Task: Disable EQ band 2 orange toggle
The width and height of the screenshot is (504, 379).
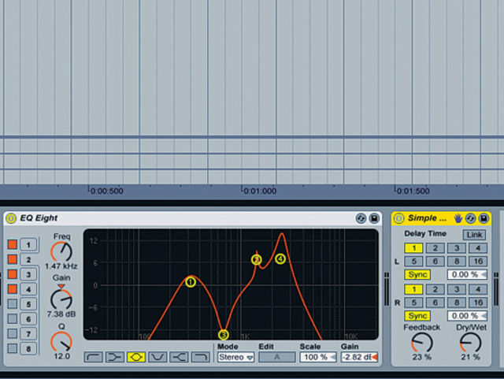Action: 13,259
